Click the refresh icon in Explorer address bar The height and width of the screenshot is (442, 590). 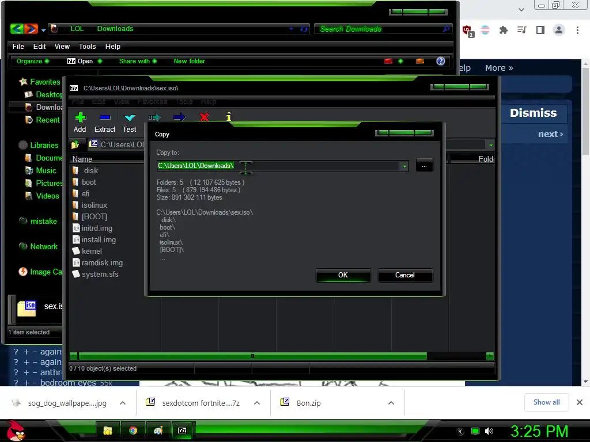coord(304,29)
